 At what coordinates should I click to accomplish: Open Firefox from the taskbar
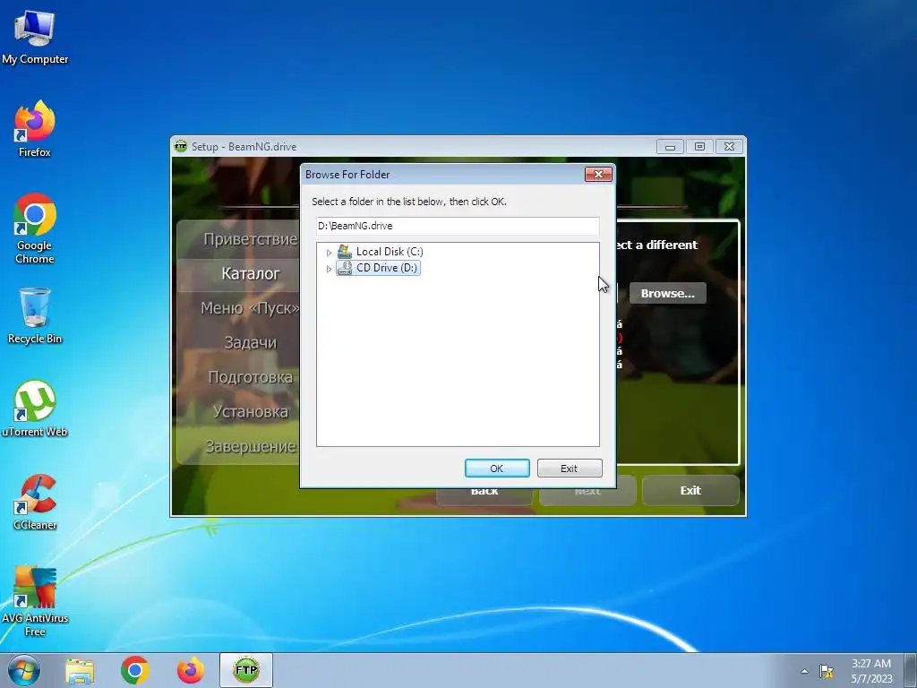190,670
